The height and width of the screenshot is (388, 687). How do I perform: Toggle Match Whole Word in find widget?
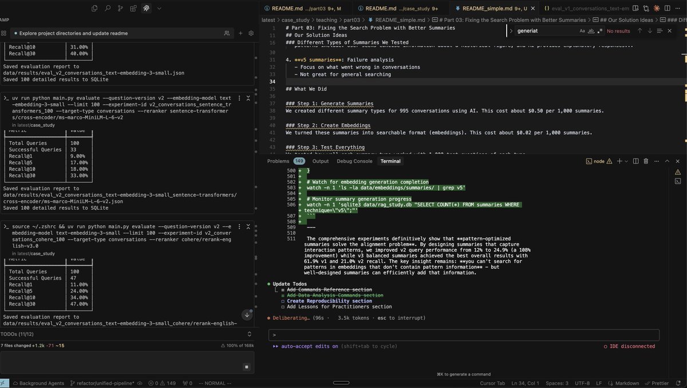click(x=592, y=31)
